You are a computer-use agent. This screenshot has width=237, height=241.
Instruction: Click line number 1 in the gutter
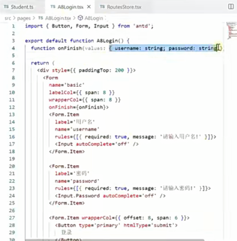pyautogui.click(x=13, y=26)
